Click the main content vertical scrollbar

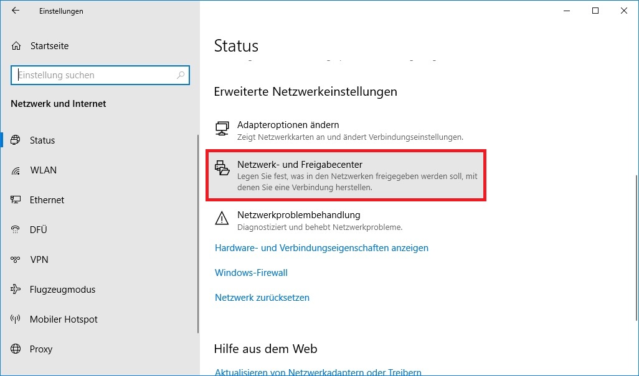point(636,248)
